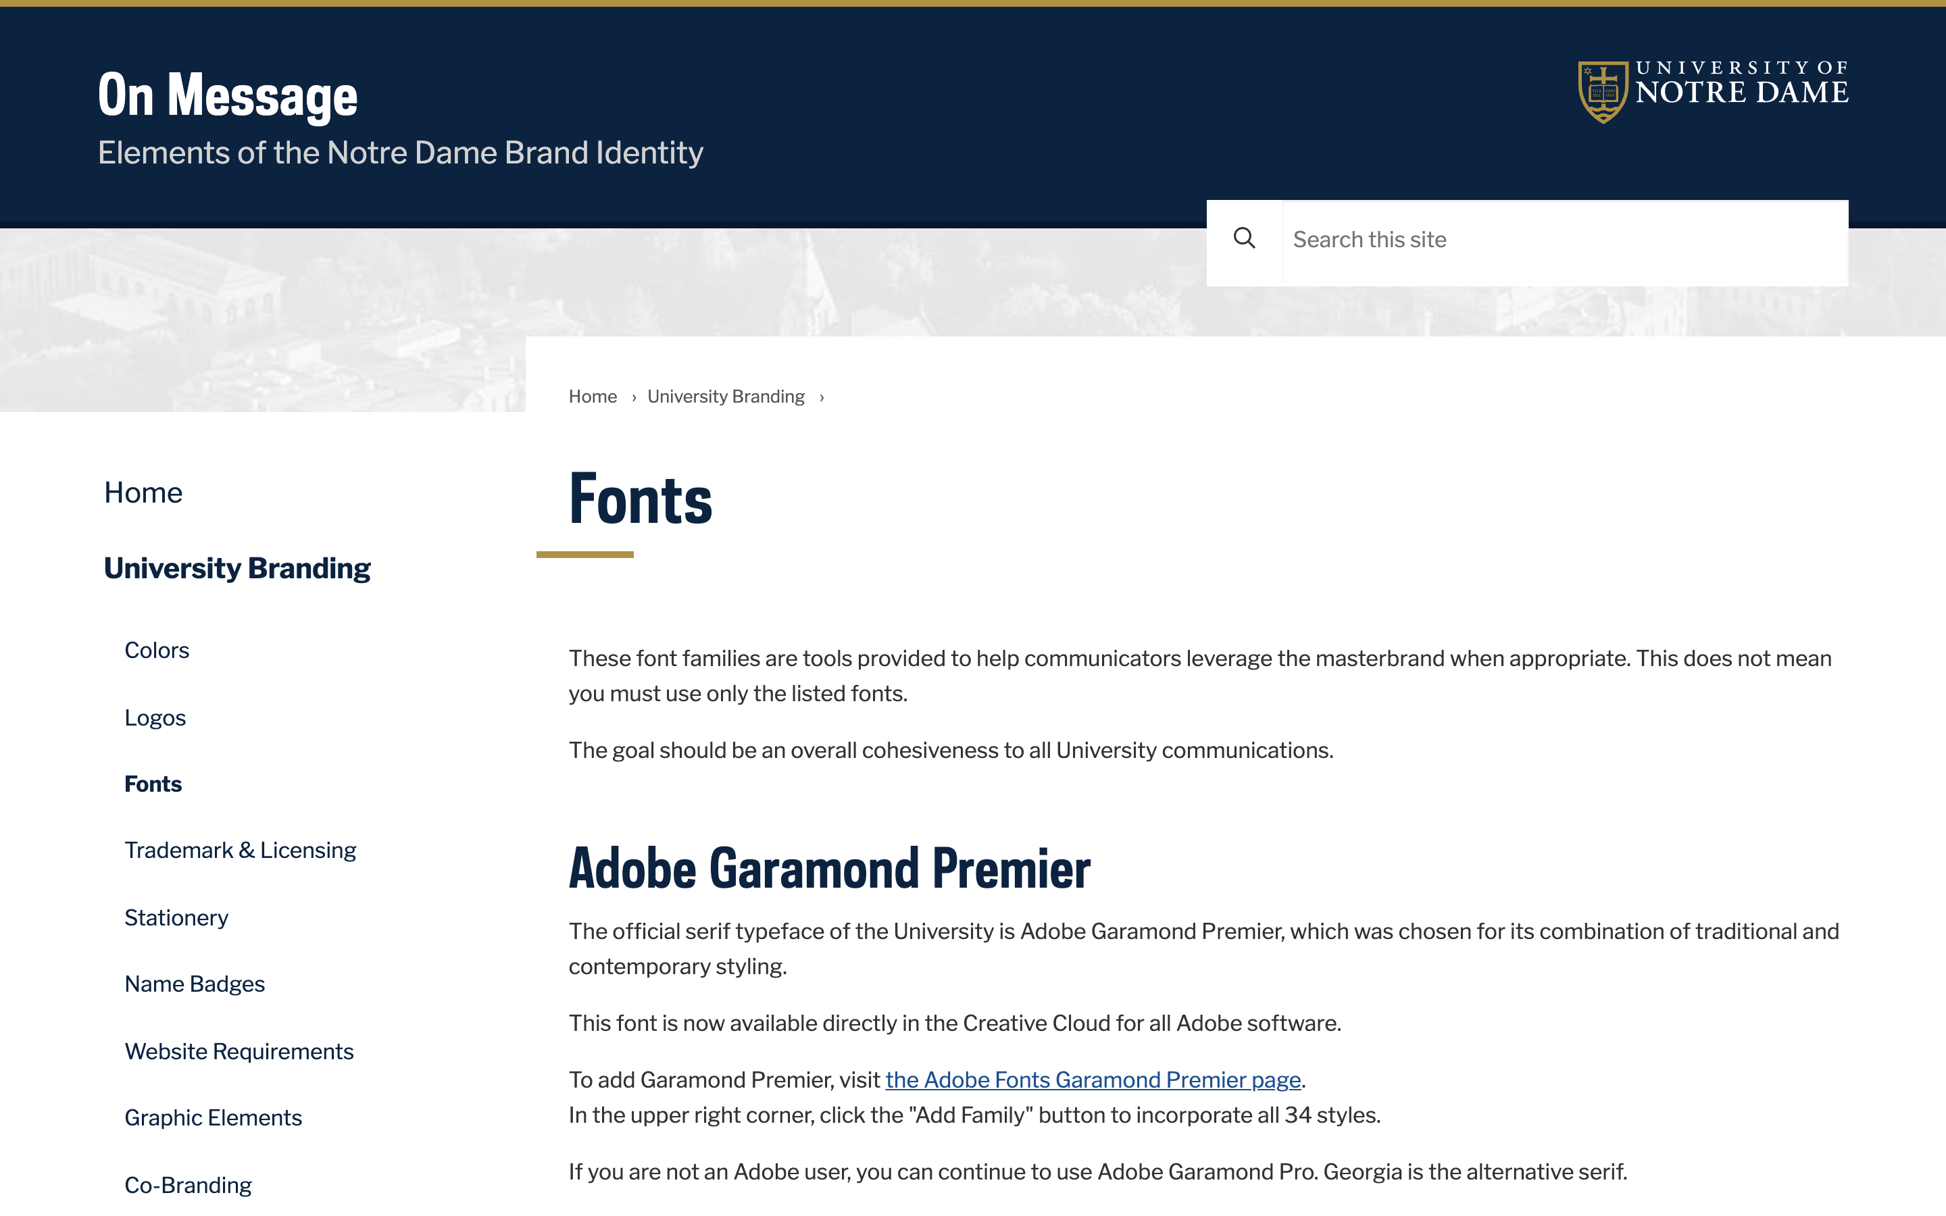This screenshot has height=1216, width=1946.
Task: Click the "Add Family" instruction line
Action: pos(974,1115)
